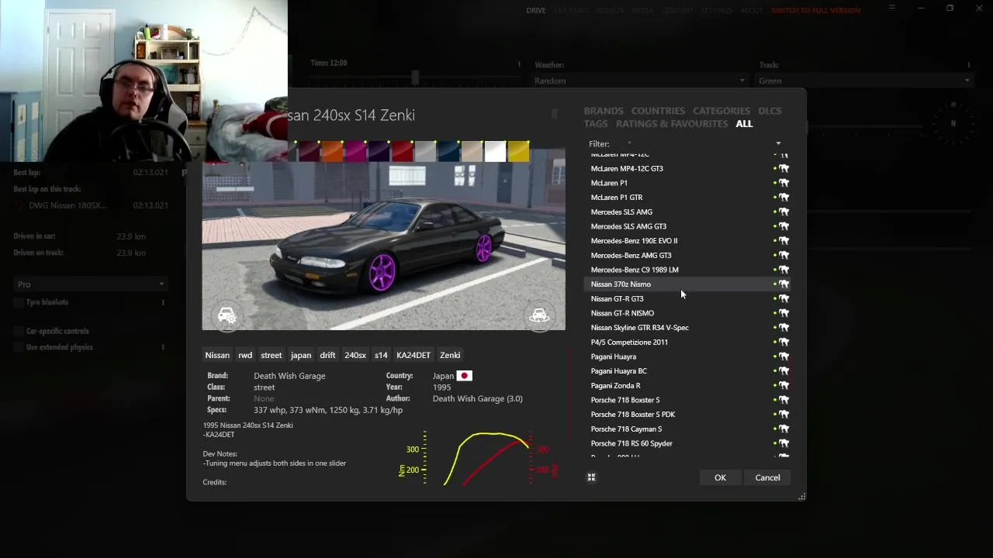The height and width of the screenshot is (558, 993).
Task: Toggle the Tyre blankets checkbox
Action: pyautogui.click(x=18, y=302)
